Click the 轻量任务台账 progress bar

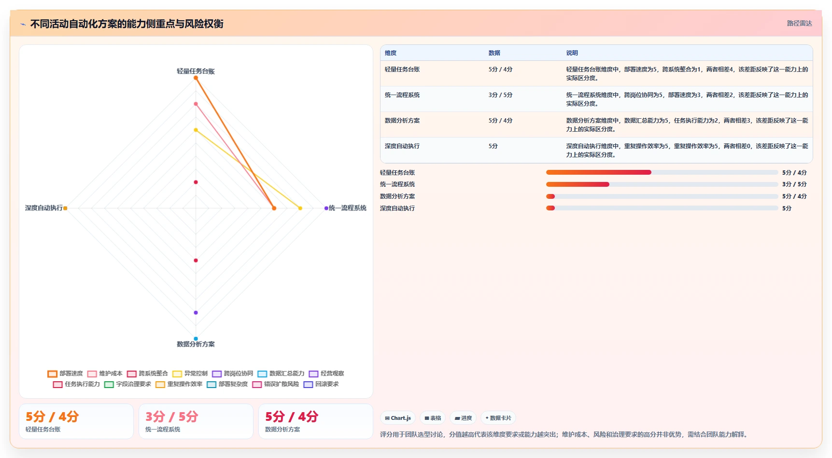[x=662, y=172]
